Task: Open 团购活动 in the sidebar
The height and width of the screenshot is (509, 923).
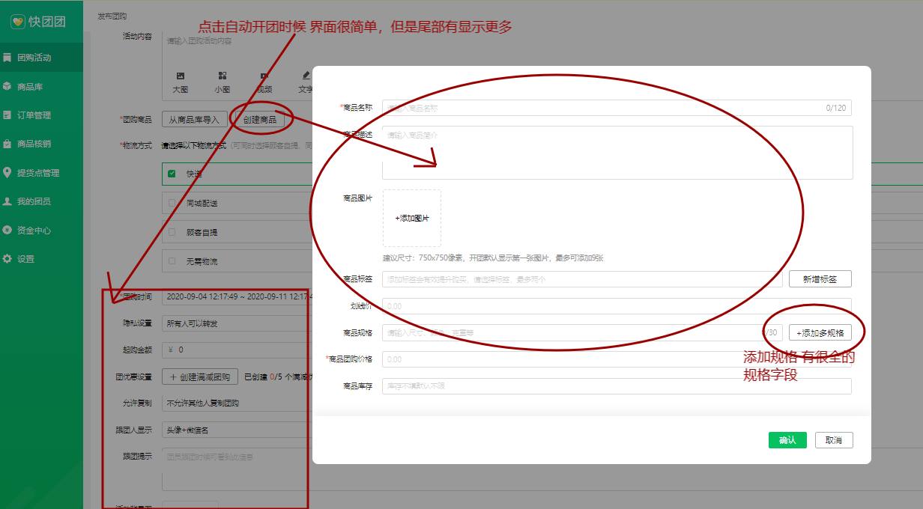Action: click(x=34, y=58)
